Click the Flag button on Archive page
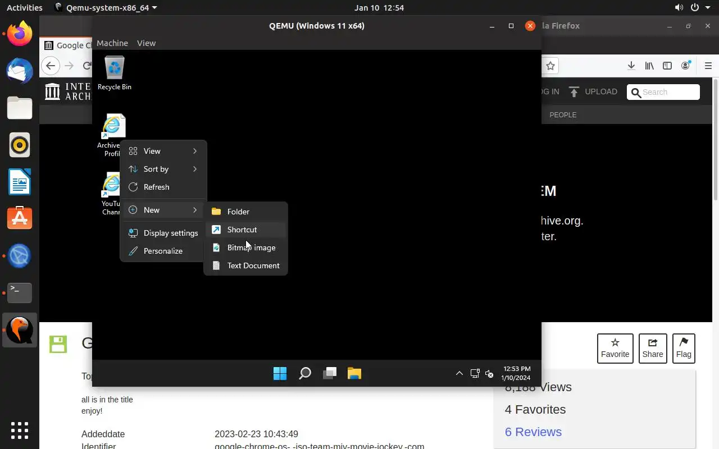719x449 pixels. pyautogui.click(x=684, y=348)
